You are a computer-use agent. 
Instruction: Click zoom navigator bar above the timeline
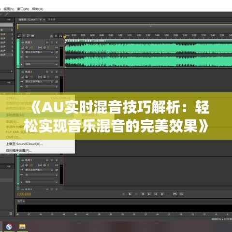pyautogui.click(x=124, y=26)
